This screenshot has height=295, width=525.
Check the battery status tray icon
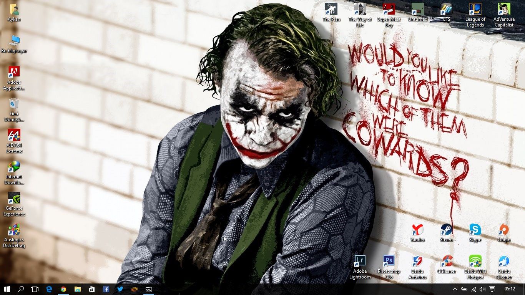click(x=464, y=289)
